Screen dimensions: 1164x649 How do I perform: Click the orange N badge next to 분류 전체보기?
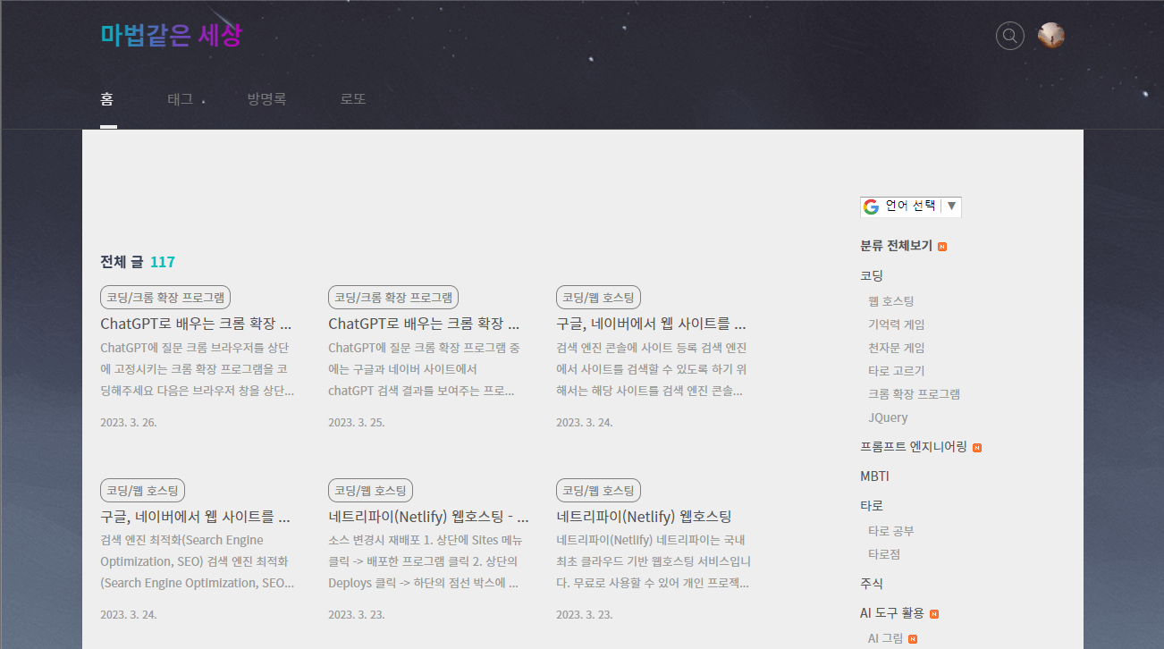[940, 246]
